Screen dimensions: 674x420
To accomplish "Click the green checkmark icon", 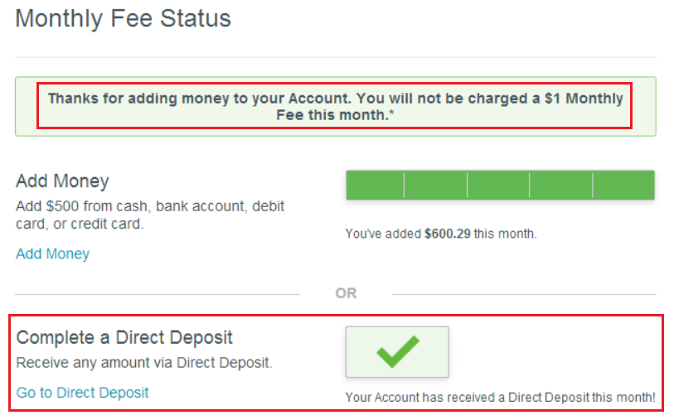I will coord(397,352).
